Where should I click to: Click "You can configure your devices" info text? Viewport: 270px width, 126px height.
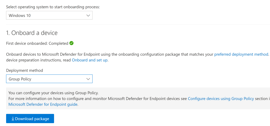pos(53,93)
